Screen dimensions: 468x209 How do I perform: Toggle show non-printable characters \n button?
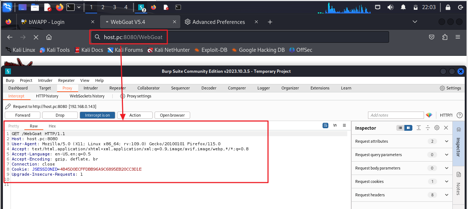click(335, 125)
